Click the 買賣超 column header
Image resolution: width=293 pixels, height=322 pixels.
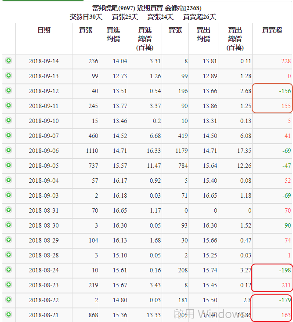pyautogui.click(x=272, y=30)
